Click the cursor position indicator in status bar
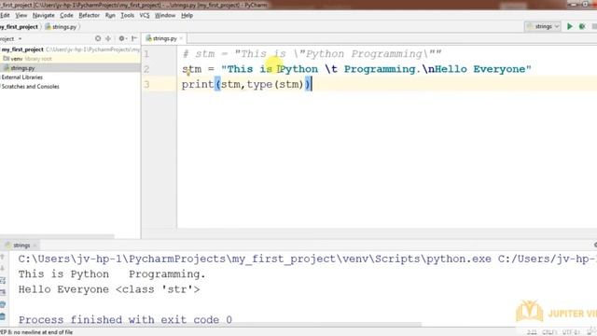This screenshot has width=597, height=336. point(532,332)
